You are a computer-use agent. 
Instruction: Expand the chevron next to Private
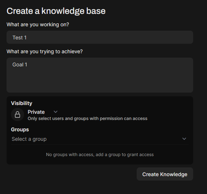(56, 112)
